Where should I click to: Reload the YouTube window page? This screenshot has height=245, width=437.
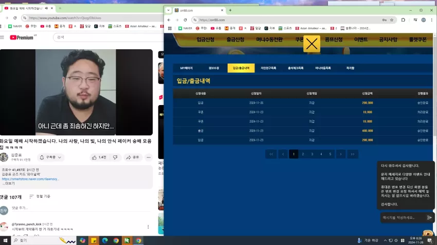click(x=15, y=18)
